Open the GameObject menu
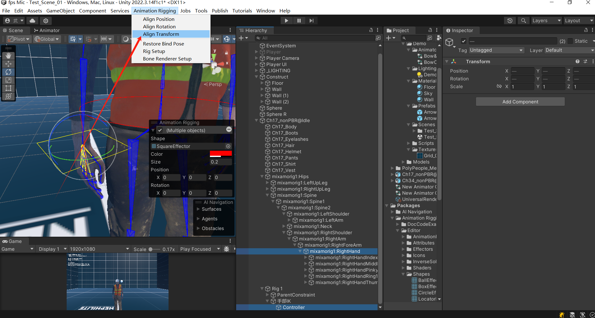This screenshot has width=595, height=318. click(60, 11)
